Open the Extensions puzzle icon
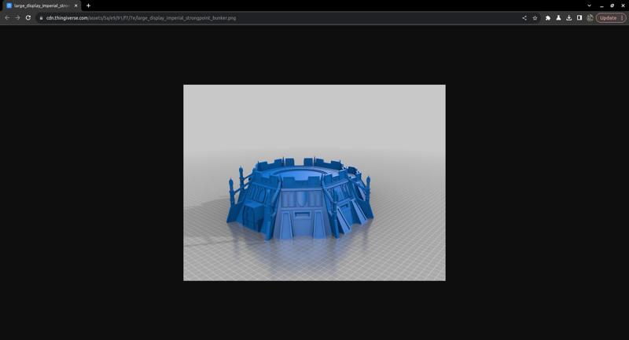 click(548, 18)
